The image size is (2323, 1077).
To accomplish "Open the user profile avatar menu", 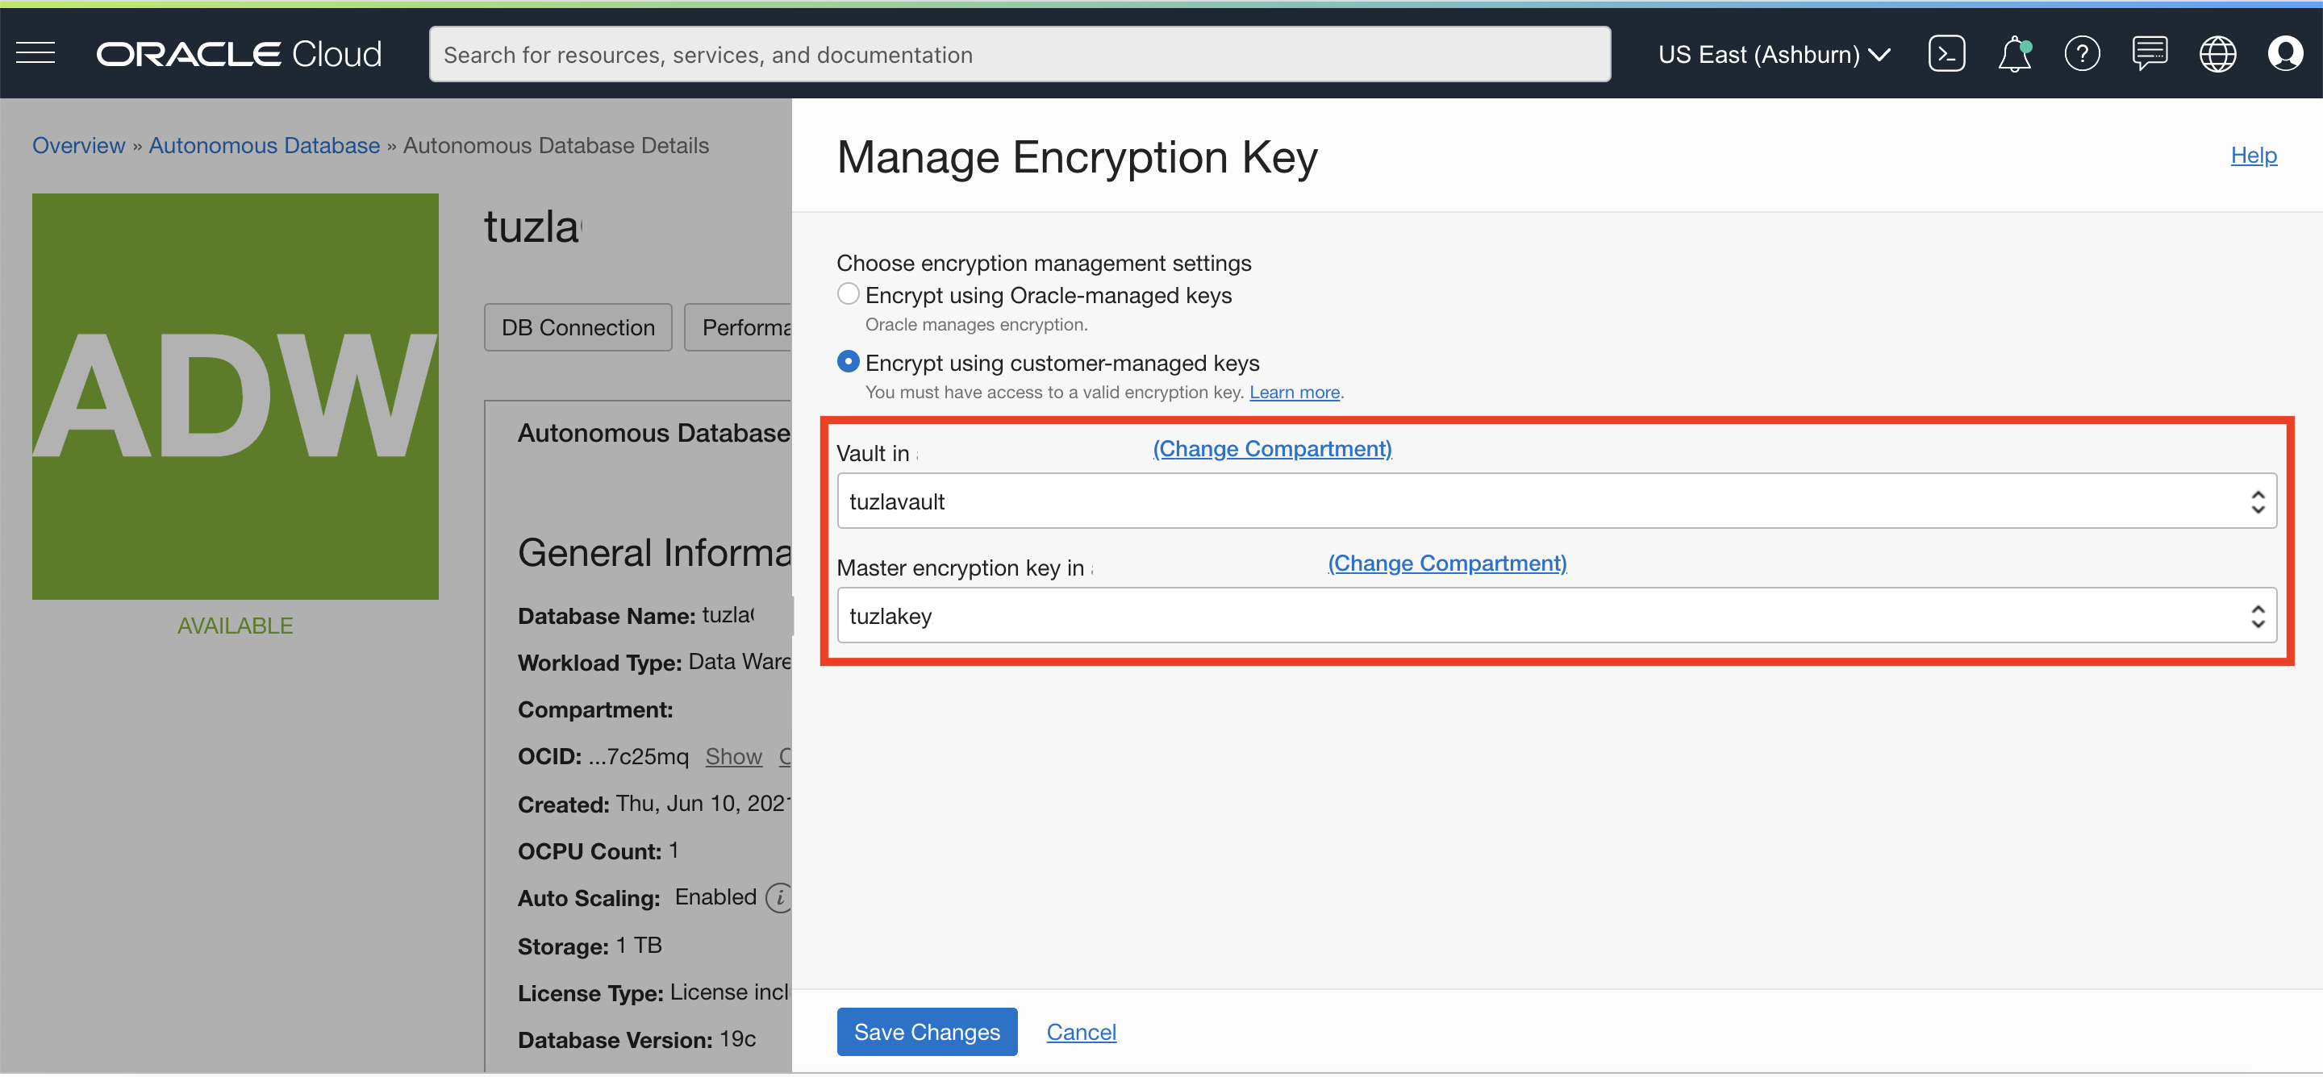I will (2284, 54).
